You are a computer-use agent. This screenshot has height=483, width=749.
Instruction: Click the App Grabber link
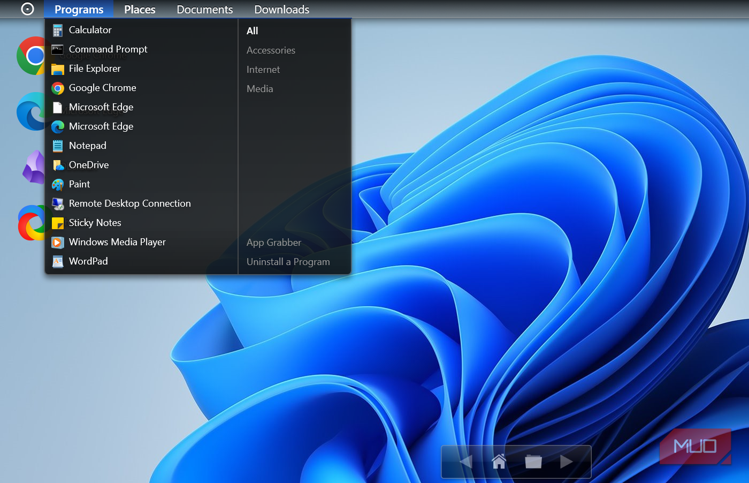[x=274, y=243]
